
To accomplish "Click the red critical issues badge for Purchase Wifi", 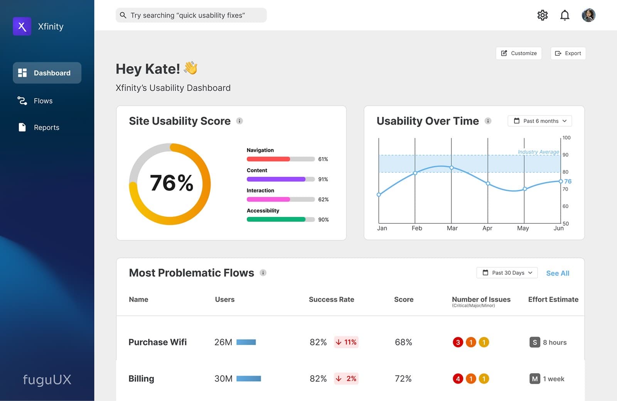I will click(458, 342).
